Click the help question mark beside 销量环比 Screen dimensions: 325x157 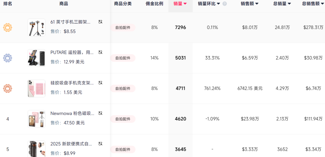pos(225,4)
